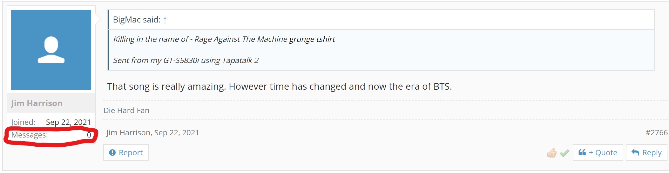Click the quoted BigMac message text

click(x=224, y=50)
